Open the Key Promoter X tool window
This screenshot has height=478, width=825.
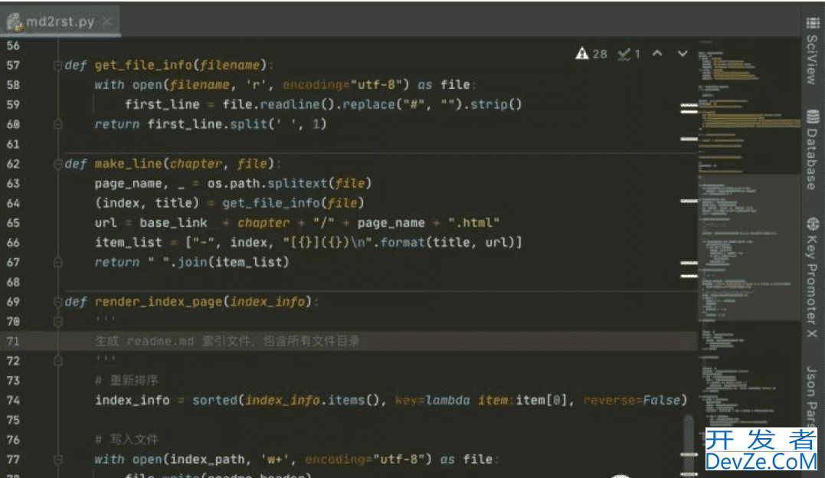(813, 277)
